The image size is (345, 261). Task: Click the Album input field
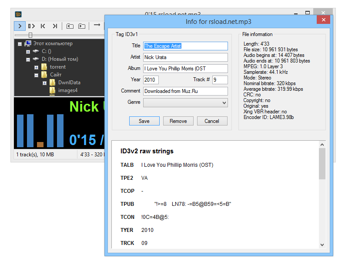pyautogui.click(x=185, y=69)
